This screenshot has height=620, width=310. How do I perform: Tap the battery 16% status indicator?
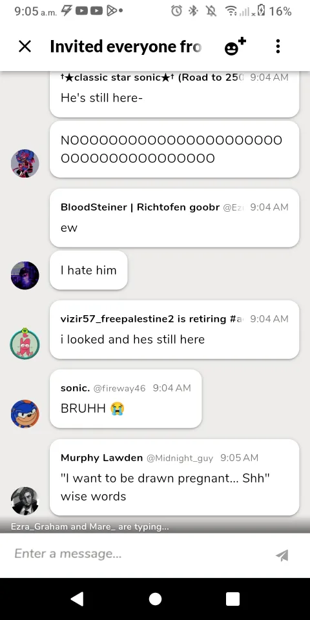coord(274,11)
